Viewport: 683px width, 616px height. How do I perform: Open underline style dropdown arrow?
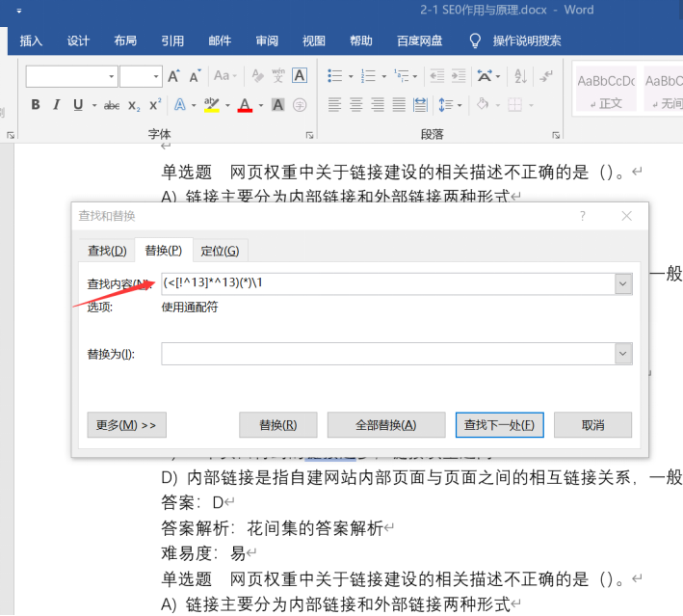(x=93, y=105)
